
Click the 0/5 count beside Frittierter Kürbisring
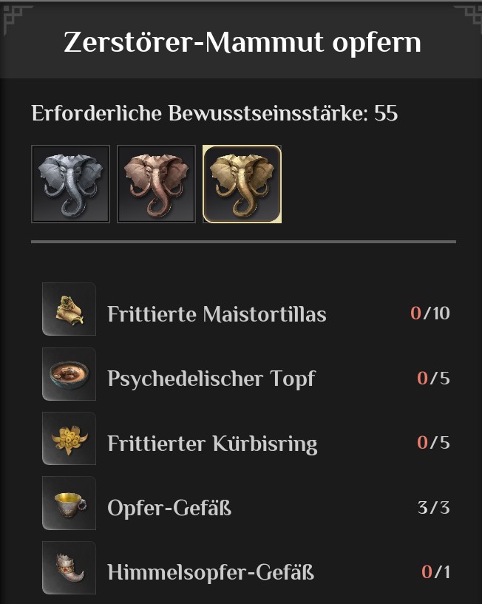[433, 443]
